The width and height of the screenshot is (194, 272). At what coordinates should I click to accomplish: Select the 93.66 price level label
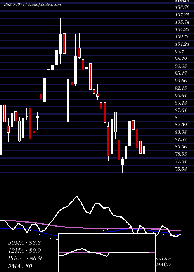pyautogui.click(x=181, y=81)
